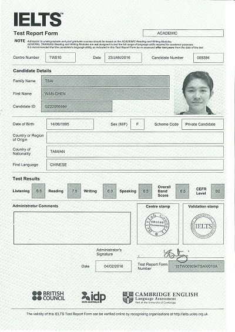The image size is (235, 332).
Task: Click the "Listening" label
Action: (21, 191)
